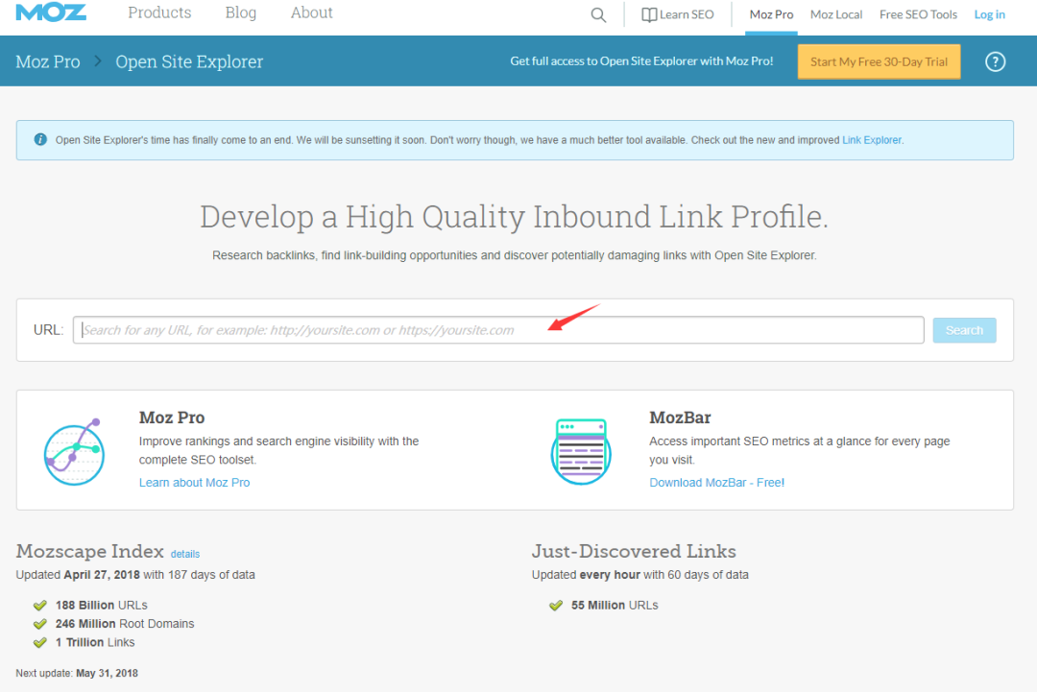
Task: Open the Blog menu item
Action: click(x=241, y=12)
